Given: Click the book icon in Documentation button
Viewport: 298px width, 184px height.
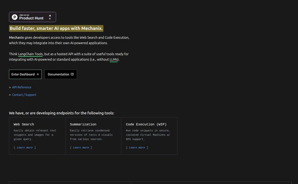Looking at the screenshot, I should click(x=72, y=74).
